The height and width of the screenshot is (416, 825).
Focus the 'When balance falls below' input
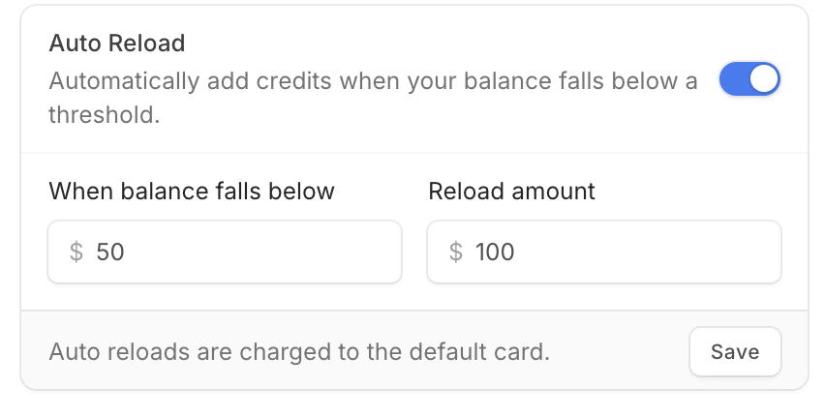click(x=225, y=252)
